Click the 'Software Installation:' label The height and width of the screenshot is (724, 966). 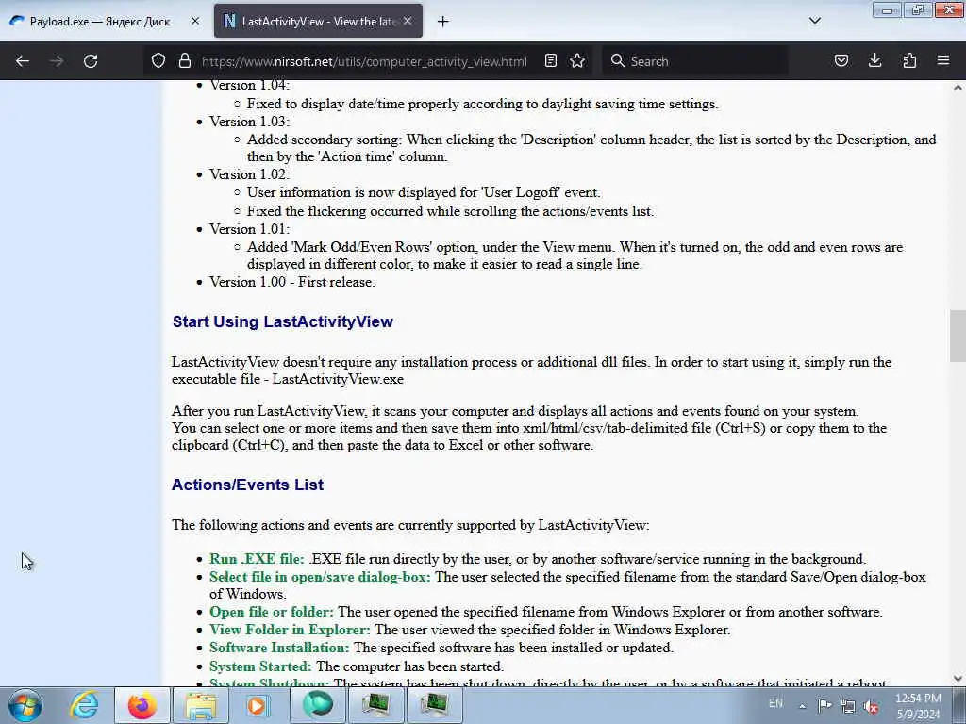pos(279,648)
